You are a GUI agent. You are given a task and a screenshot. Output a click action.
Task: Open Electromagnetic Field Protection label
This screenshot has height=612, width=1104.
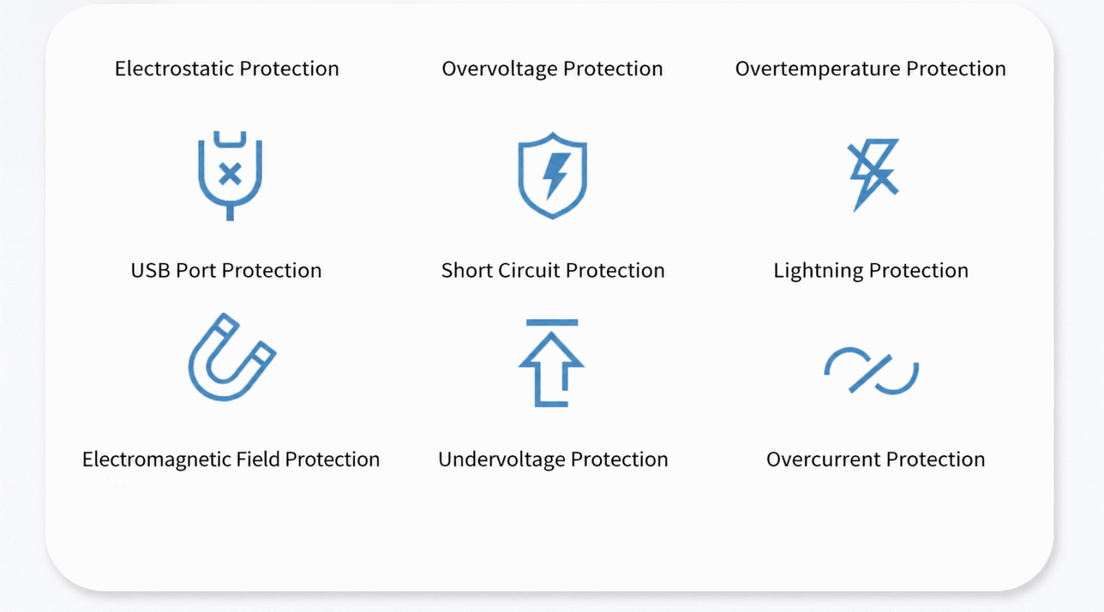pyautogui.click(x=231, y=460)
